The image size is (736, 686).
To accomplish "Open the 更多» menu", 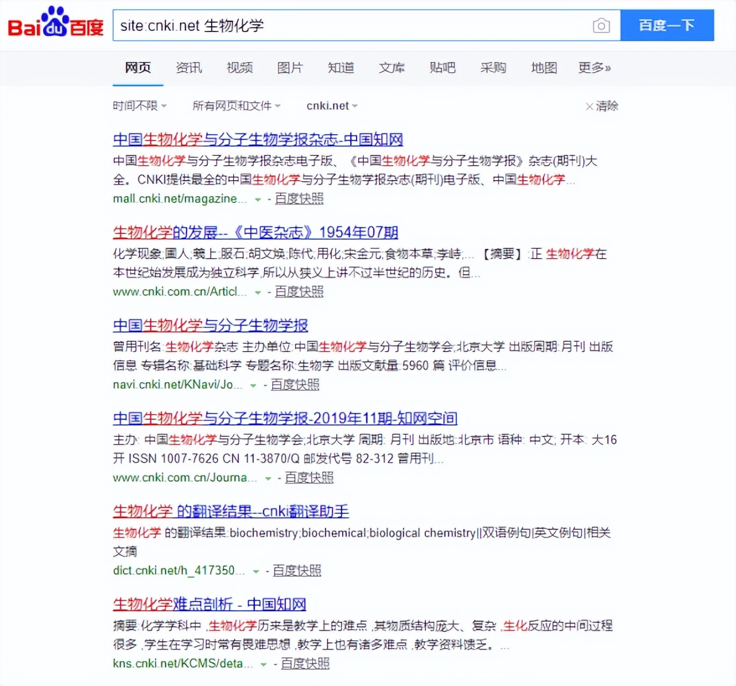I will (594, 68).
